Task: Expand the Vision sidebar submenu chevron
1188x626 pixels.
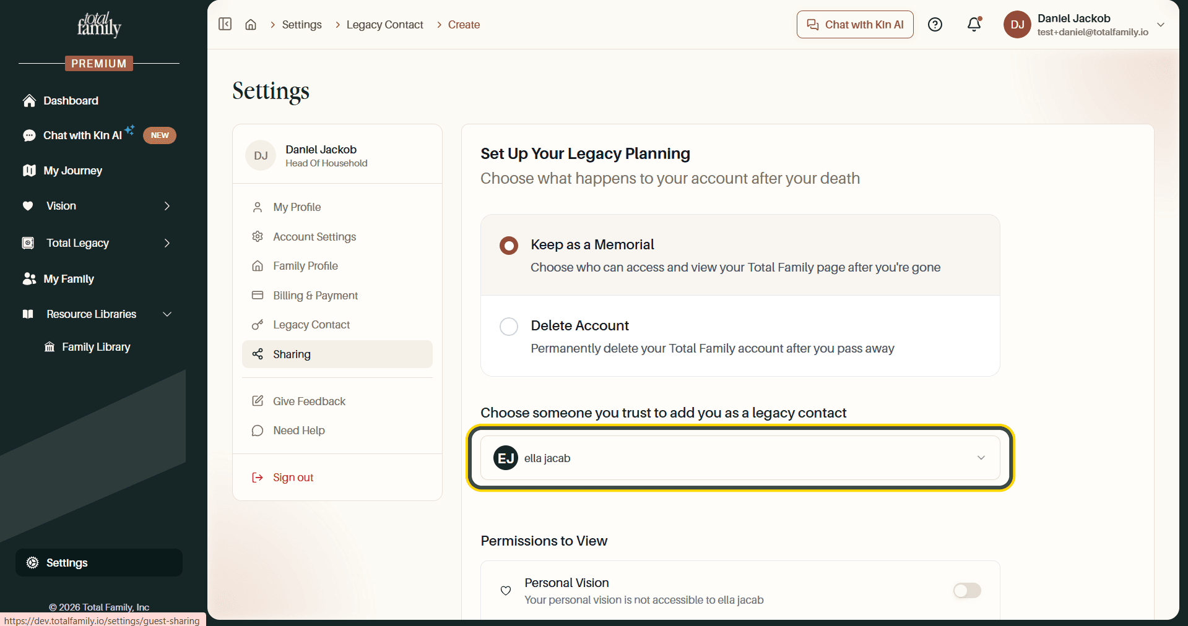Action: pyautogui.click(x=167, y=206)
